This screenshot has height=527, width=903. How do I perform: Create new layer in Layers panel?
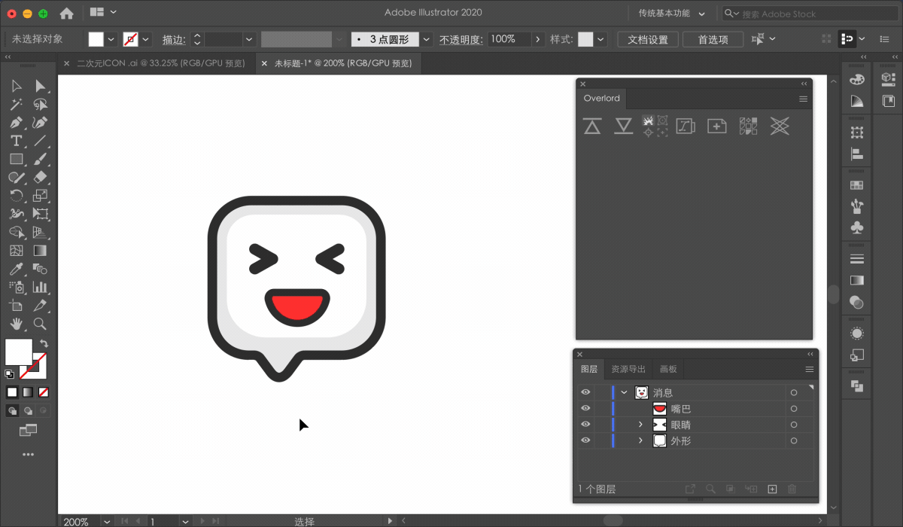[x=771, y=489]
